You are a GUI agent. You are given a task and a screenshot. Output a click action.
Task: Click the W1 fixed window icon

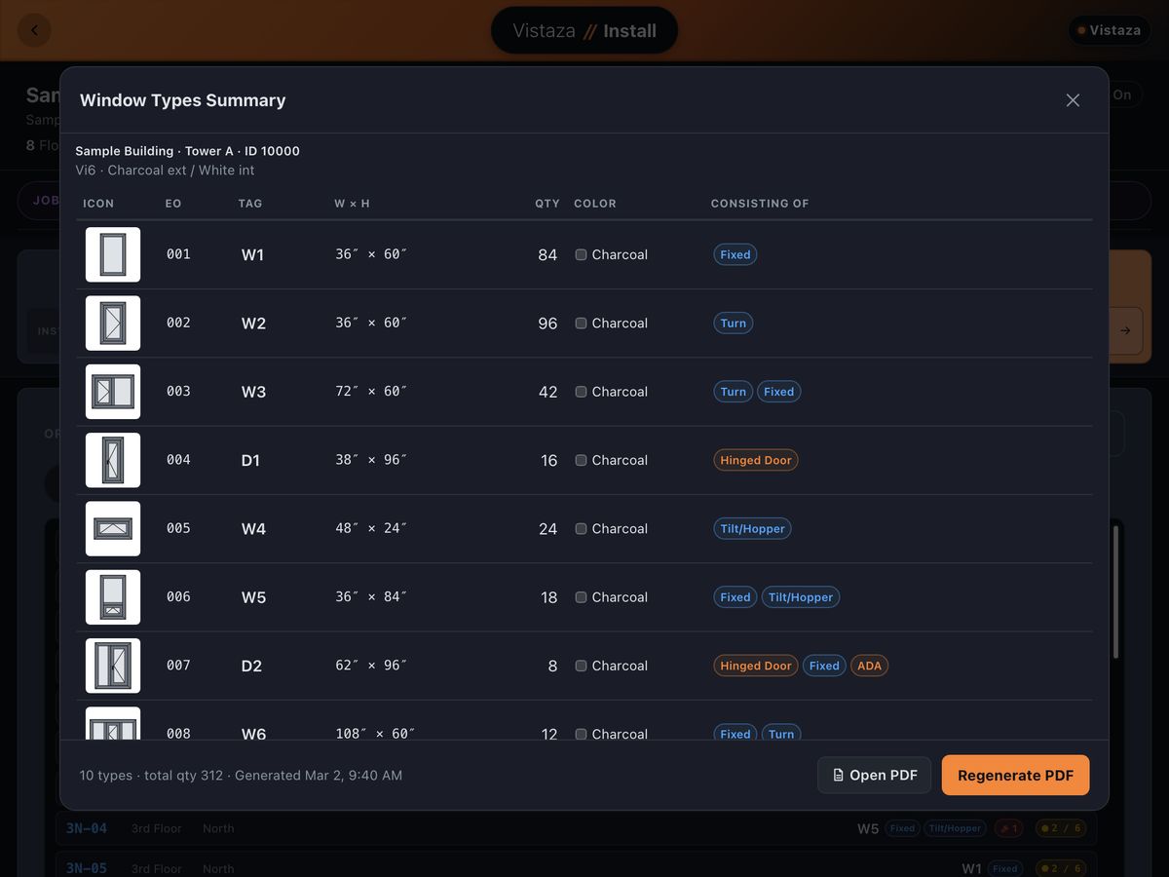click(113, 254)
